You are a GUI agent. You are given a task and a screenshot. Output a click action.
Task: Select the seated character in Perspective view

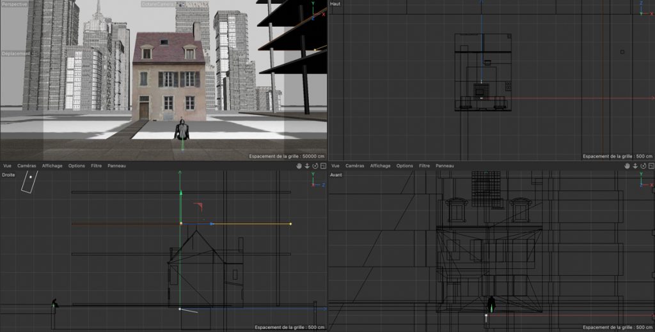pos(182,130)
